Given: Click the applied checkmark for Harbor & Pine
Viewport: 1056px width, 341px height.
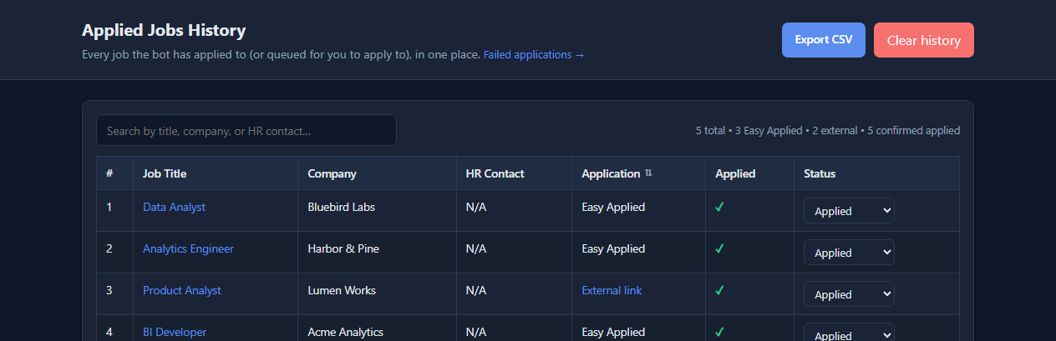Looking at the screenshot, I should [x=719, y=248].
